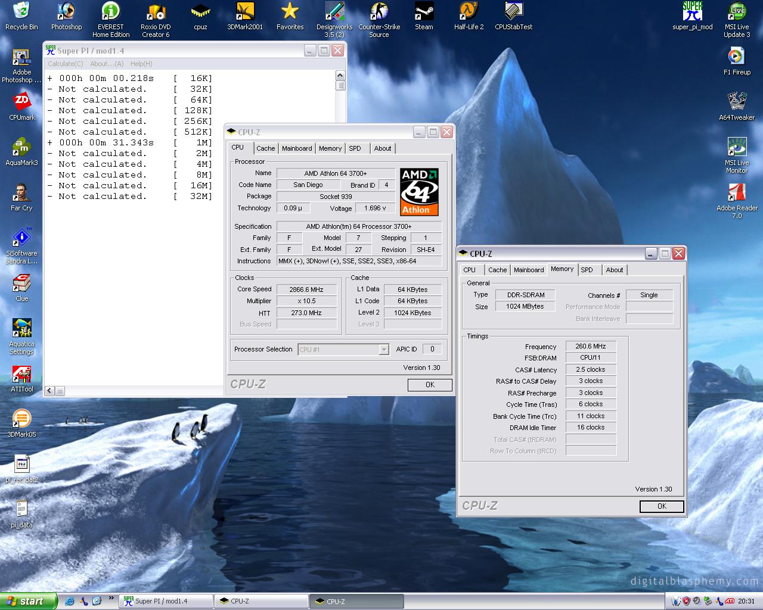Open EVEREST Home Edition shortcut
Screen dimensions: 763x610
(111, 20)
